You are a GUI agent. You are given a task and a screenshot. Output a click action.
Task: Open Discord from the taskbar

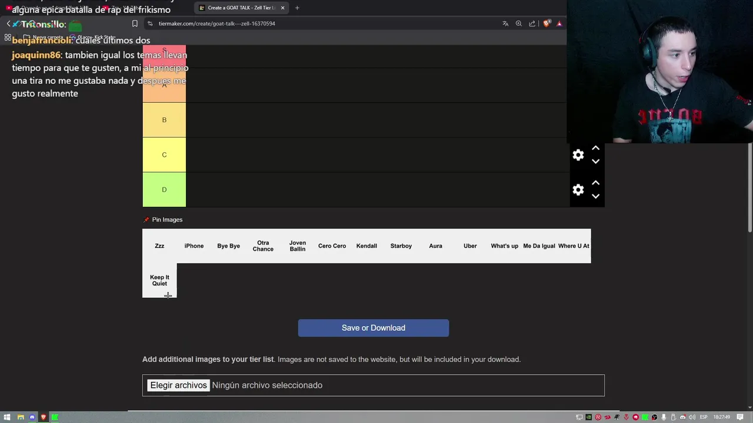tap(32, 417)
